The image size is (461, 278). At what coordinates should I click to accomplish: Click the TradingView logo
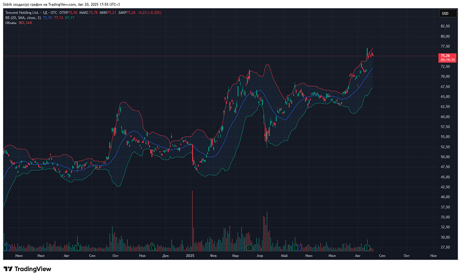(x=27, y=269)
